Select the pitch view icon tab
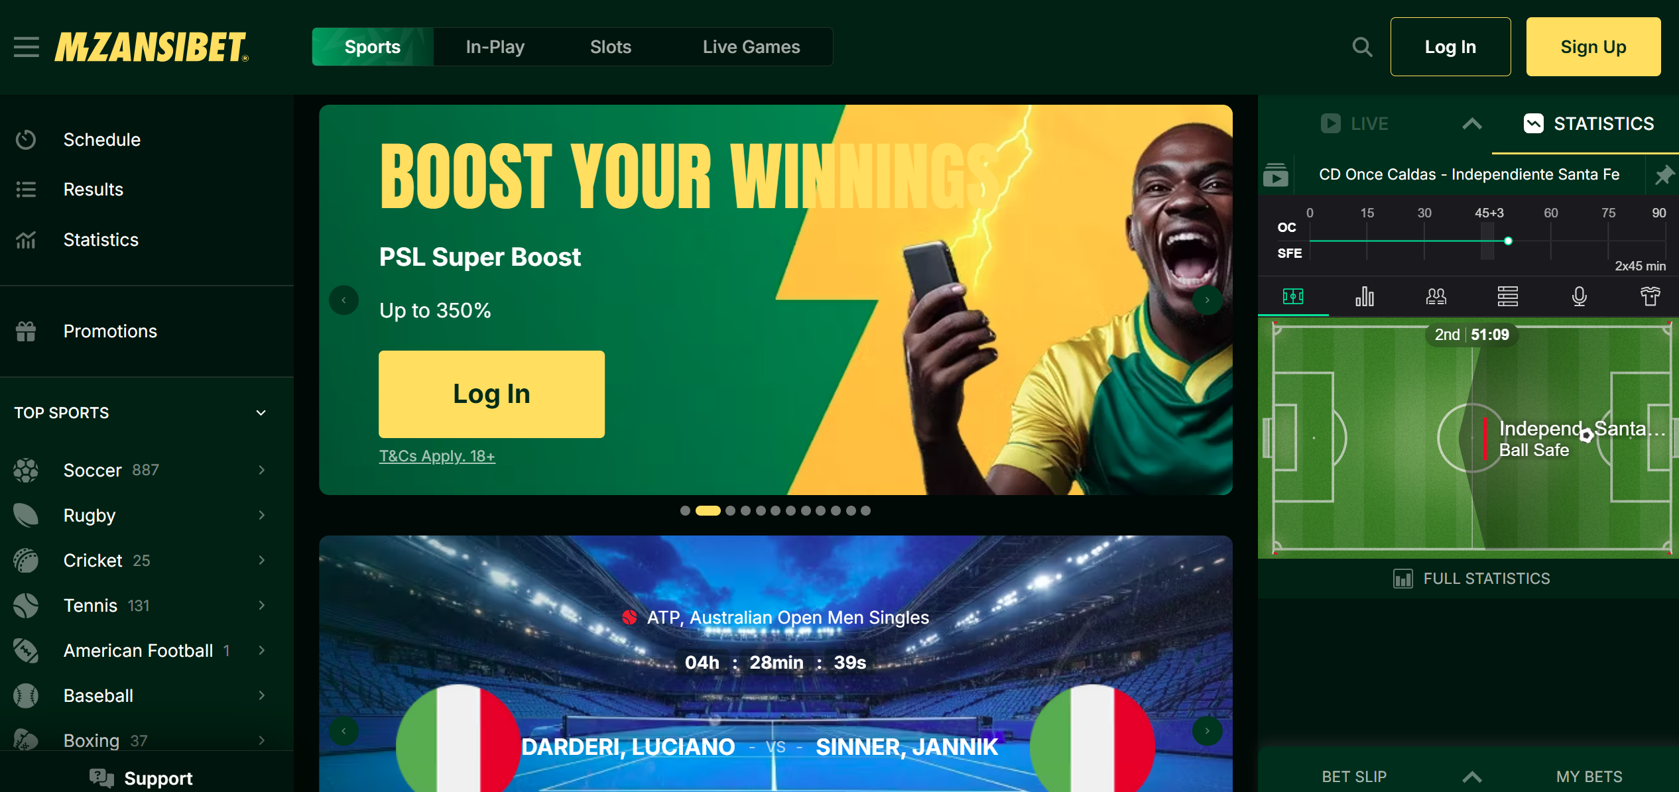Viewport: 1679px width, 792px height. pyautogui.click(x=1293, y=296)
